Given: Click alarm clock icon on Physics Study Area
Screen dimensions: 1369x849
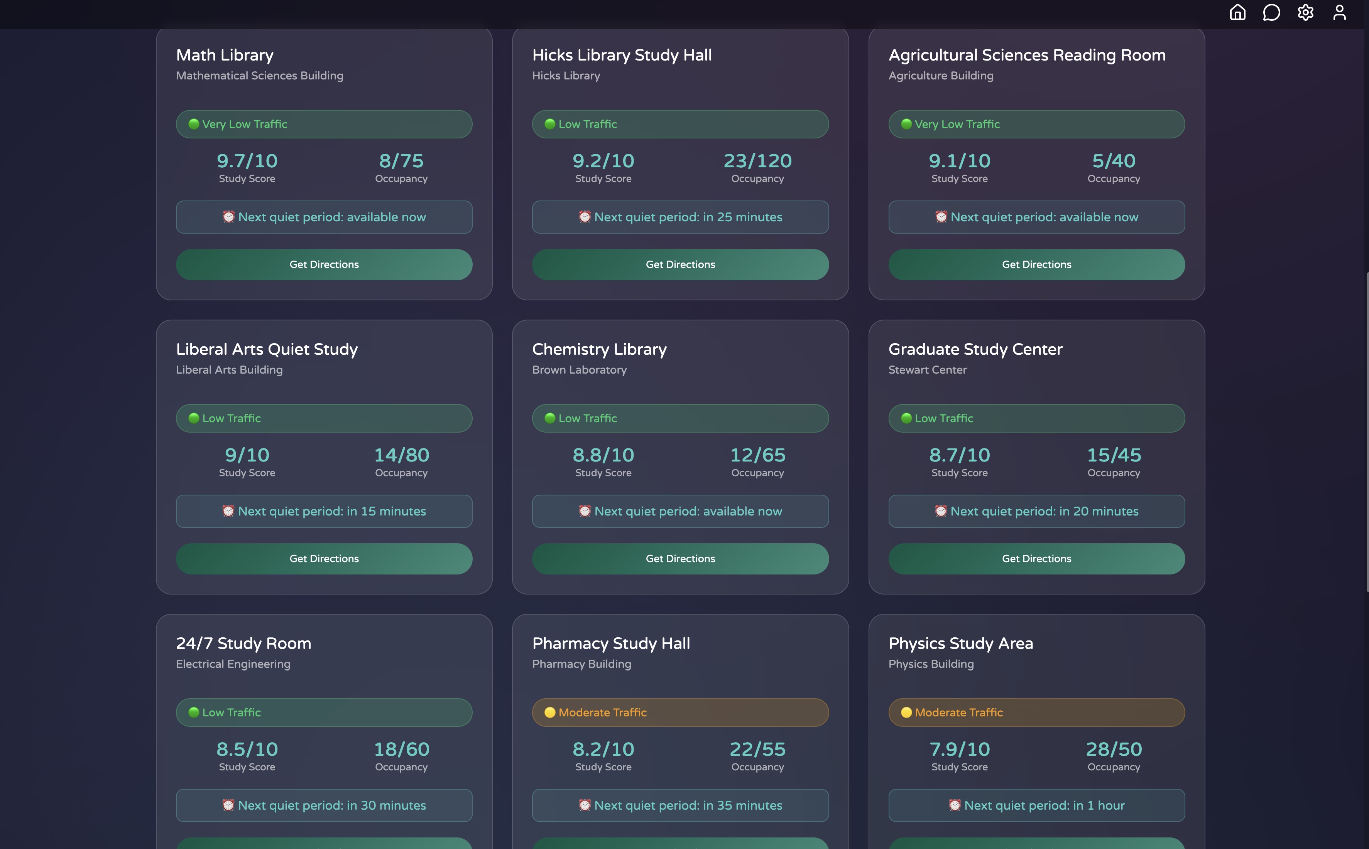Looking at the screenshot, I should (x=955, y=805).
